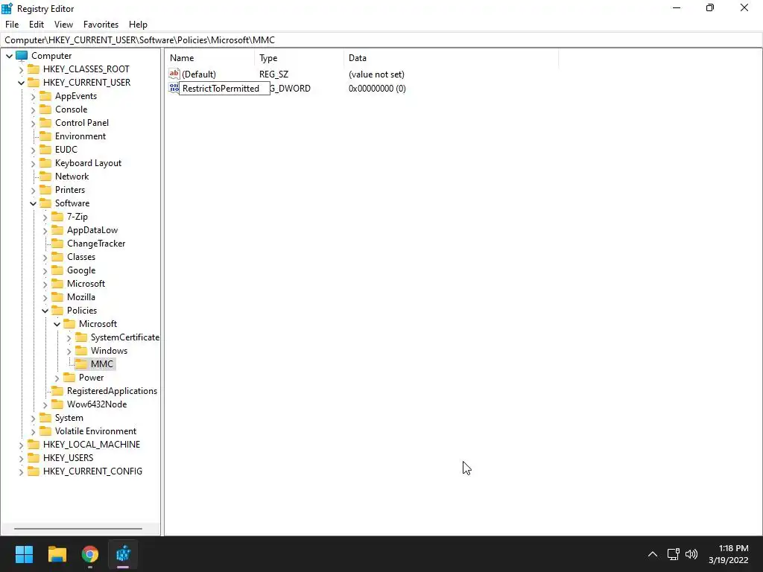Open Google Chrome from the taskbar

[90, 554]
